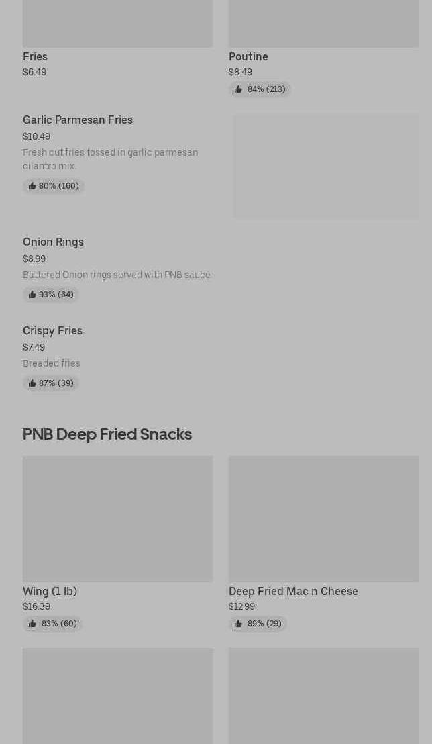Open Wing (1 lb) item details
Image resolution: width=432 pixels, height=744 pixels.
50,591
